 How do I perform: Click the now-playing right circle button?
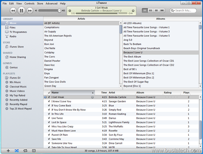coord(133,11)
